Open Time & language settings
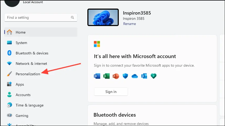This screenshot has width=225, height=126. (29, 105)
